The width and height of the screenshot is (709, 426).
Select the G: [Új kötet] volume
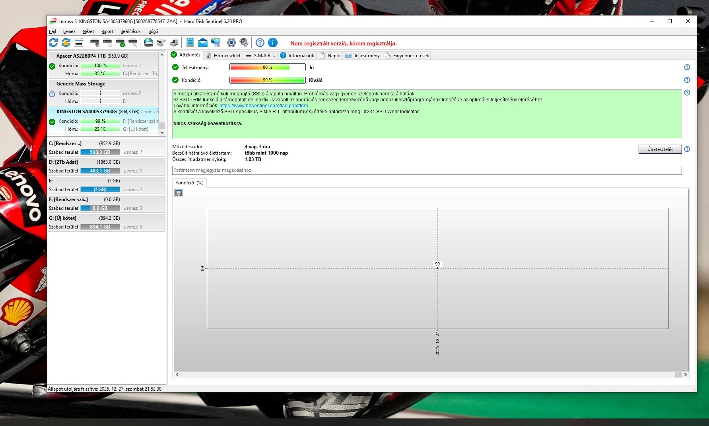pos(106,222)
